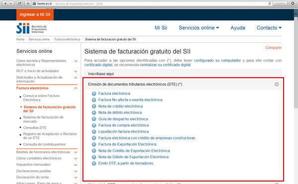Expand Libros contables electrónicos

point(75,158)
